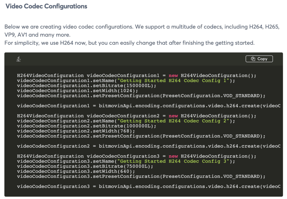Click the videoCodecConfiguration1 h264.create assignment line
This screenshot has width=287, height=199.
click(149, 106)
